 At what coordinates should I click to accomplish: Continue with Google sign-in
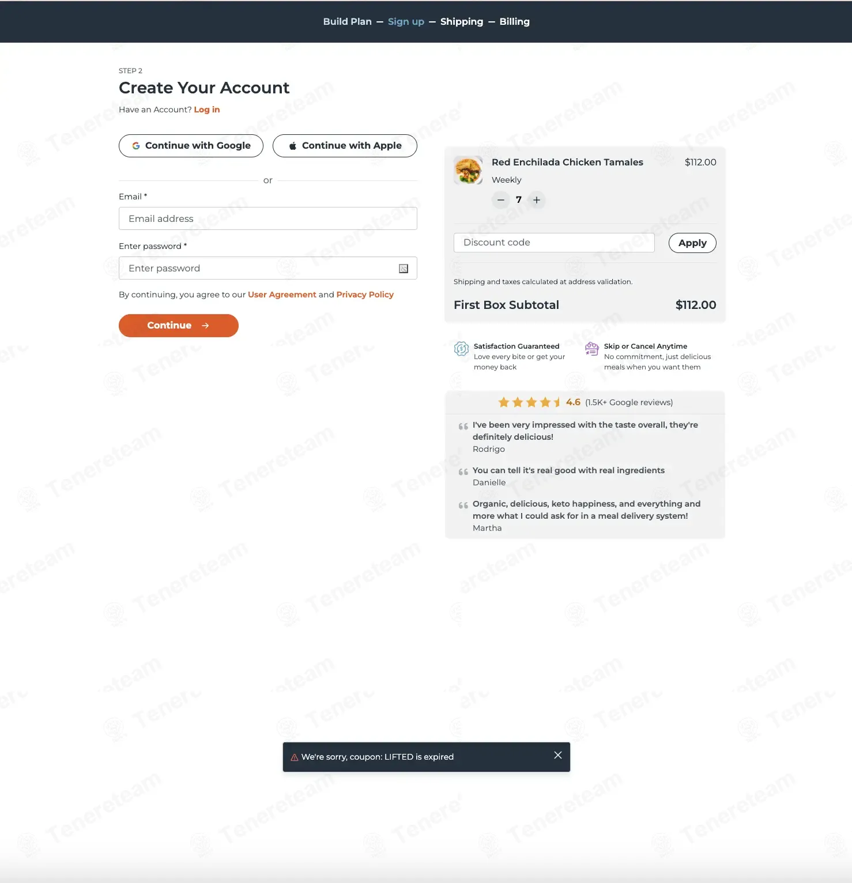(191, 146)
